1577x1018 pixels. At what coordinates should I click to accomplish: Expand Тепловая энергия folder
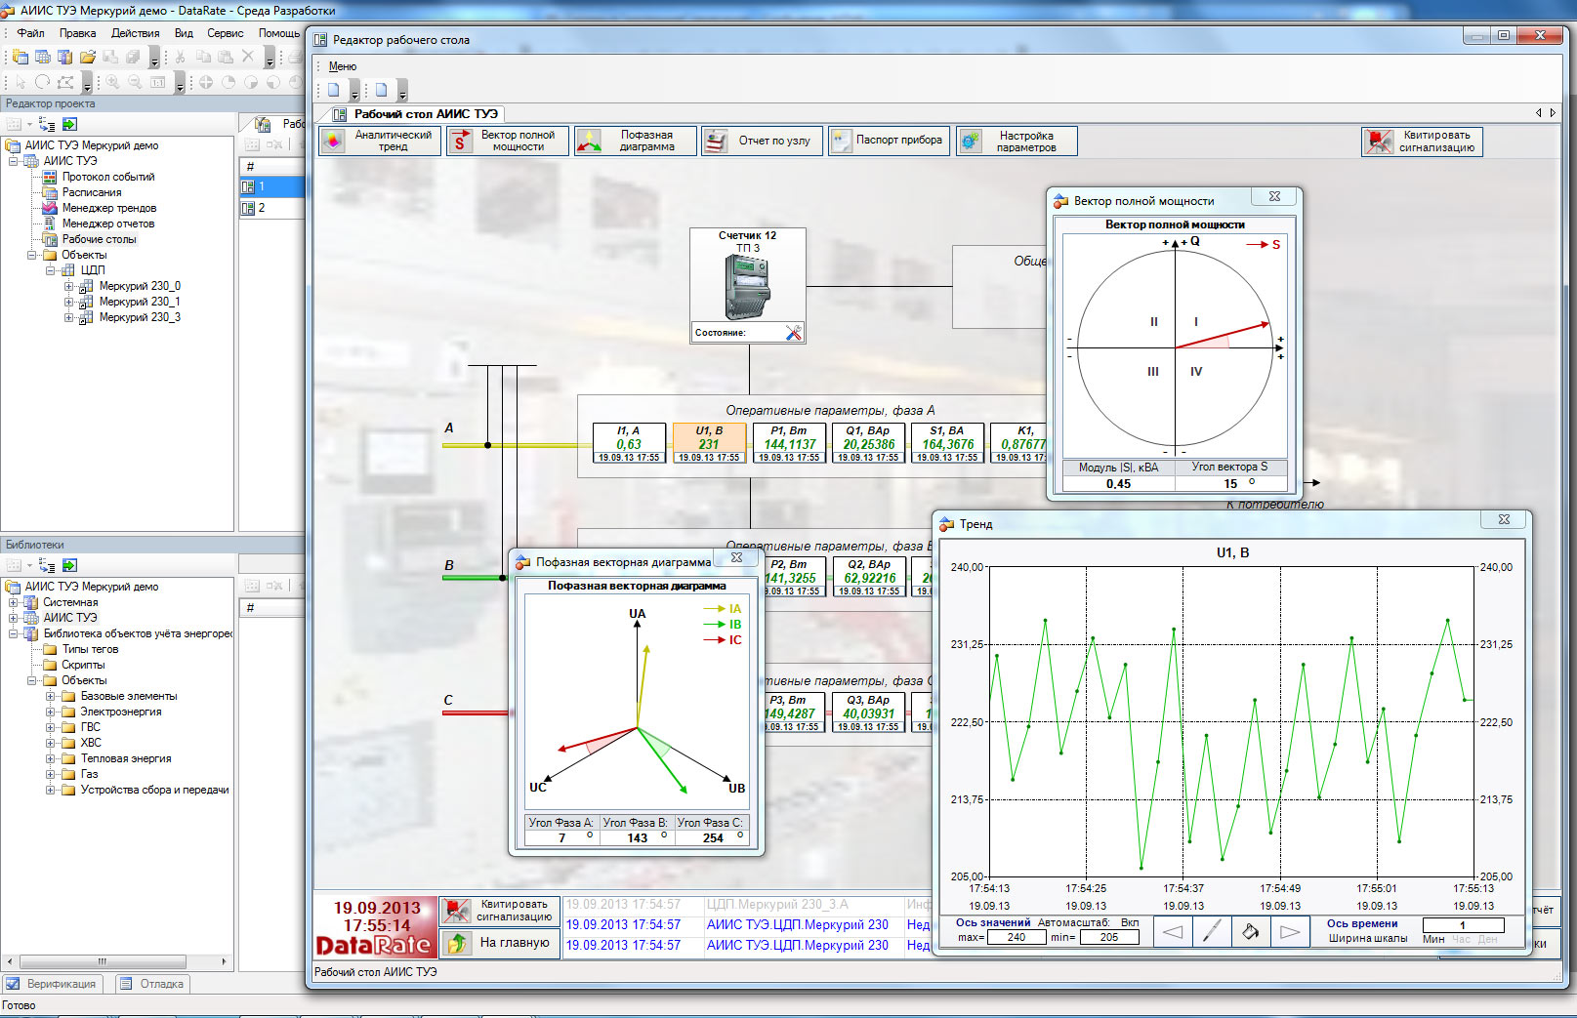(x=50, y=758)
